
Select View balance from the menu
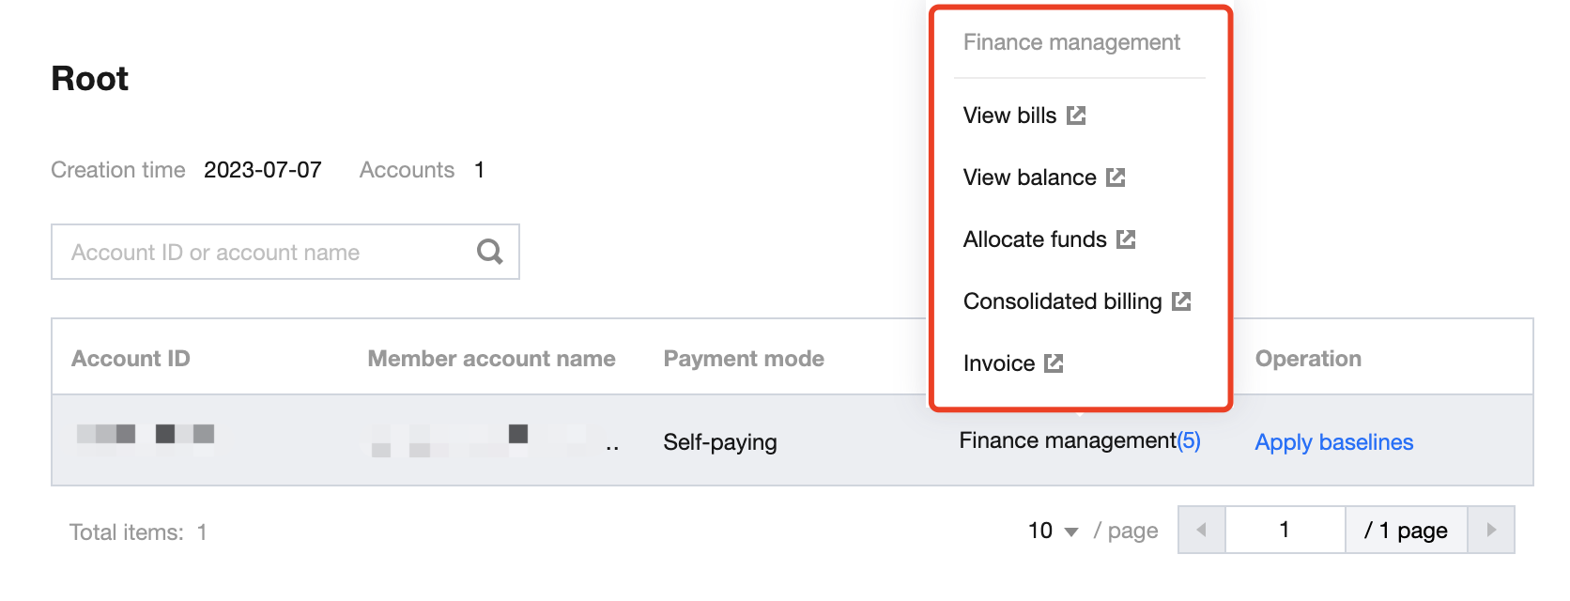tap(1029, 177)
